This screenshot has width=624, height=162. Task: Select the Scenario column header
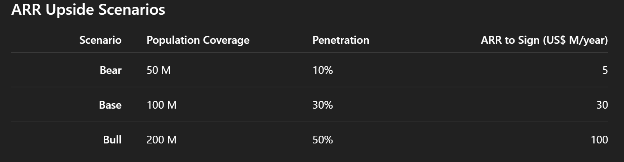[100, 40]
